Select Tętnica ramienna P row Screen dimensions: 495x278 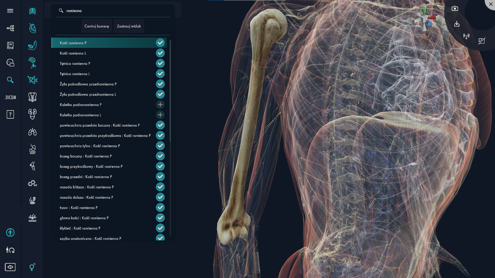[109, 63]
